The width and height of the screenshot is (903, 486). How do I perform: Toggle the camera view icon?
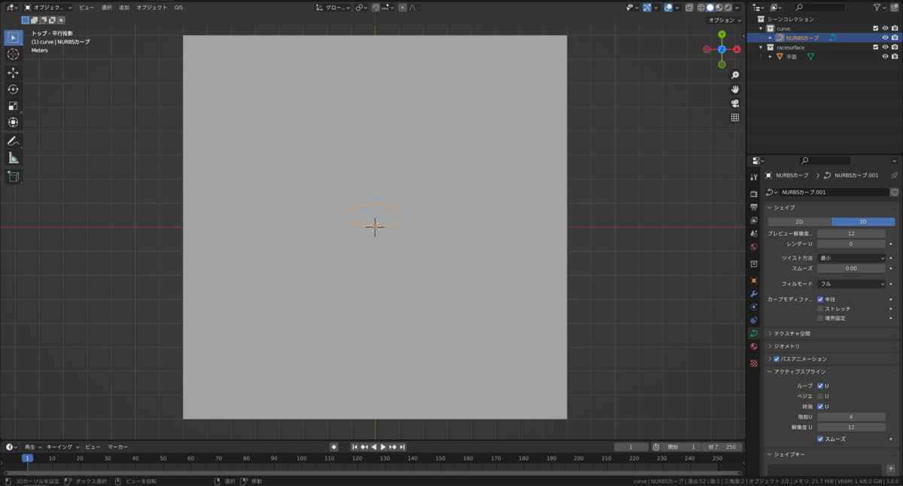[735, 104]
